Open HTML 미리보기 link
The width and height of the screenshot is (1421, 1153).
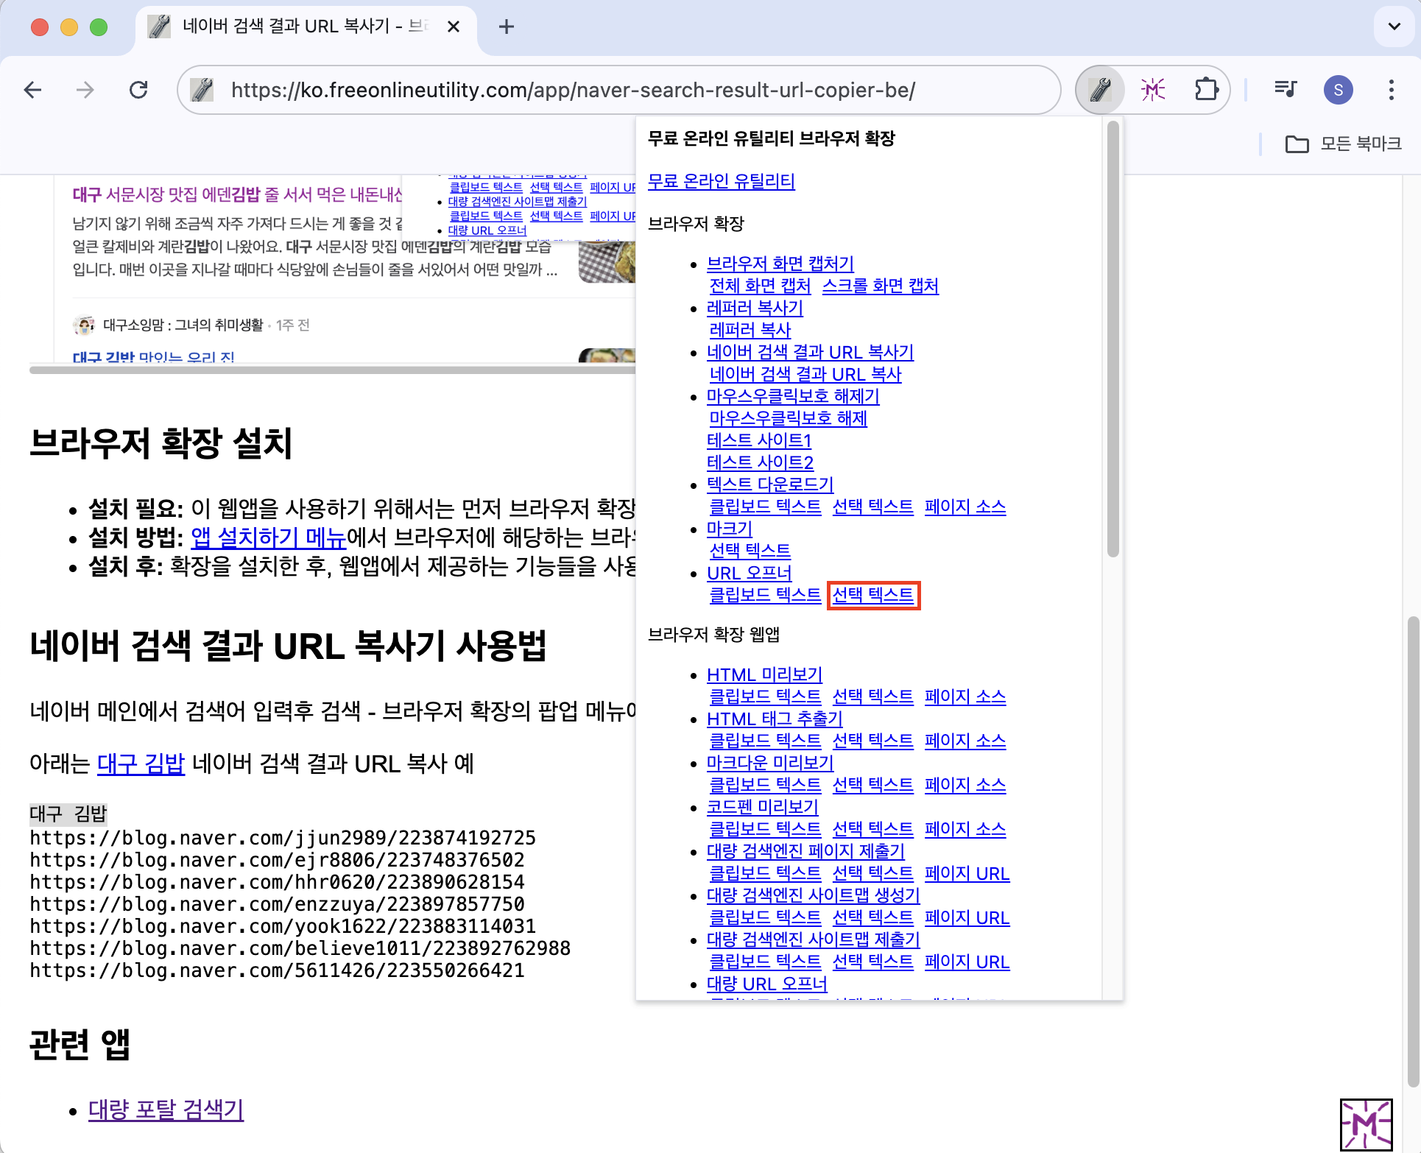764,674
